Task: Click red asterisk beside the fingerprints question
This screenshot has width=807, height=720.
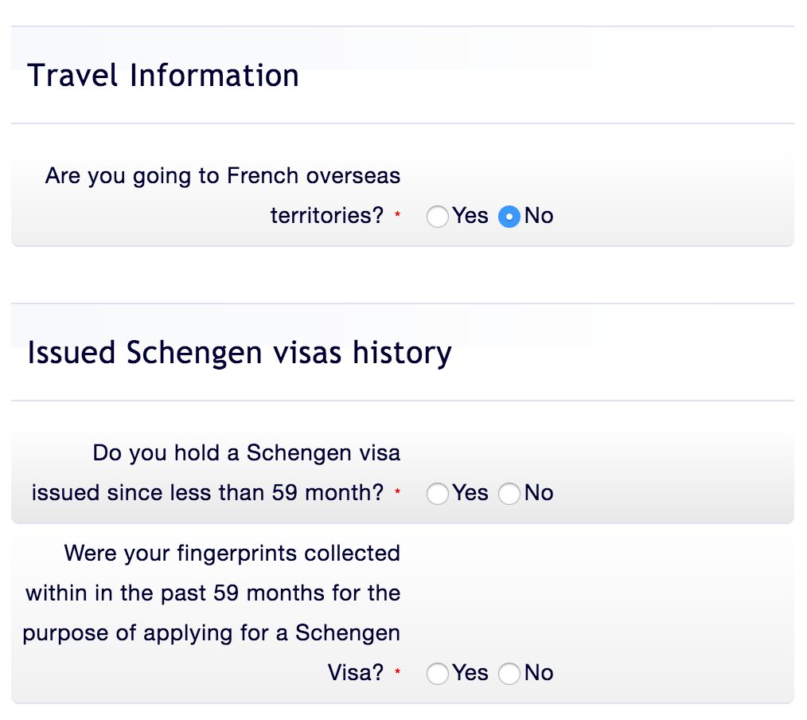Action: click(x=397, y=675)
